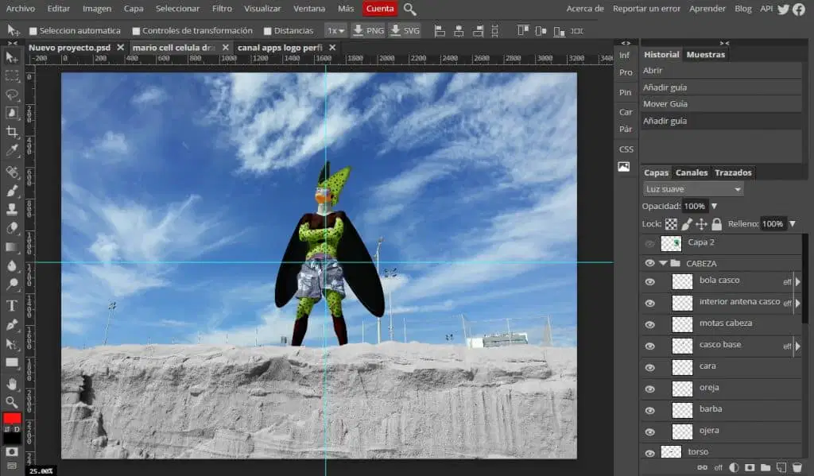
Task: Open the Relleno slider arrow
Action: (793, 224)
